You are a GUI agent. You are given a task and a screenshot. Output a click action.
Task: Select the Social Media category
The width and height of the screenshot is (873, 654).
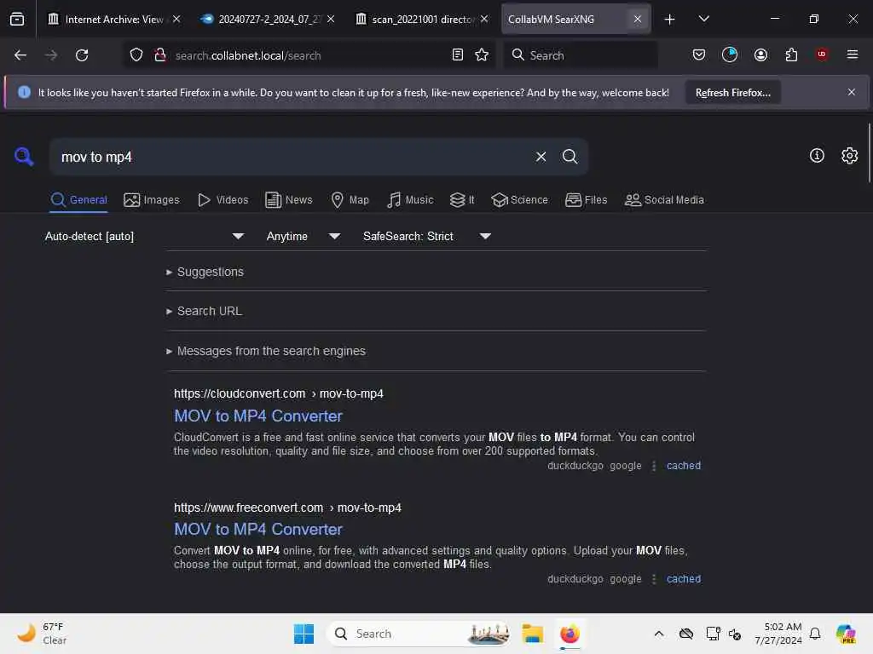click(664, 200)
